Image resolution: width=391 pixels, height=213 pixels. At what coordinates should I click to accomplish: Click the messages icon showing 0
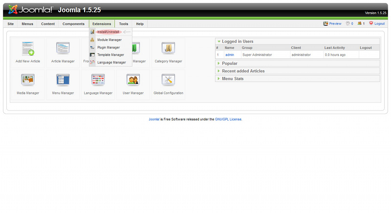click(x=348, y=23)
